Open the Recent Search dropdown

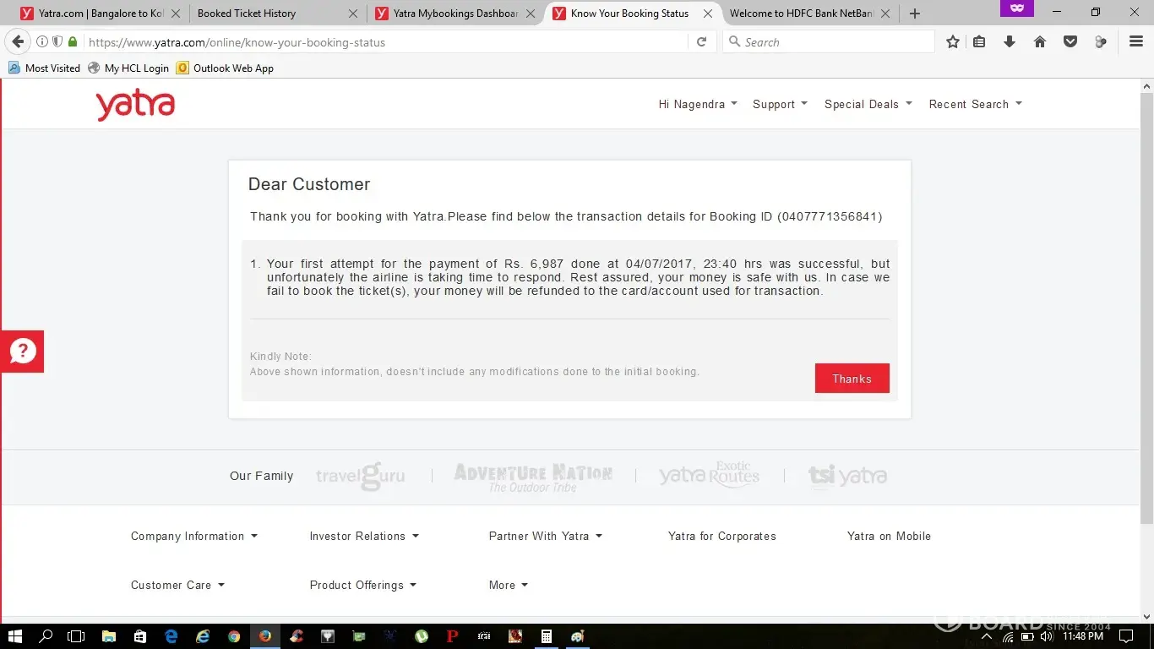click(x=975, y=104)
